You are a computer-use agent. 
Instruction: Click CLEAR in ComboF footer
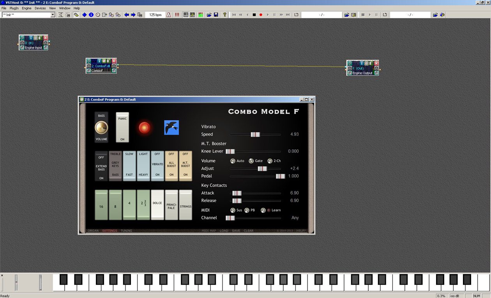tap(249, 231)
